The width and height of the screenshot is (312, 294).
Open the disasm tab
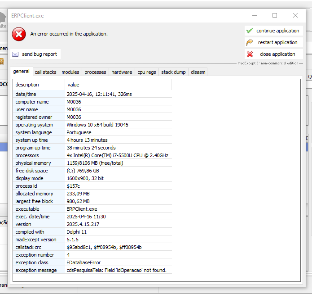[198, 72]
